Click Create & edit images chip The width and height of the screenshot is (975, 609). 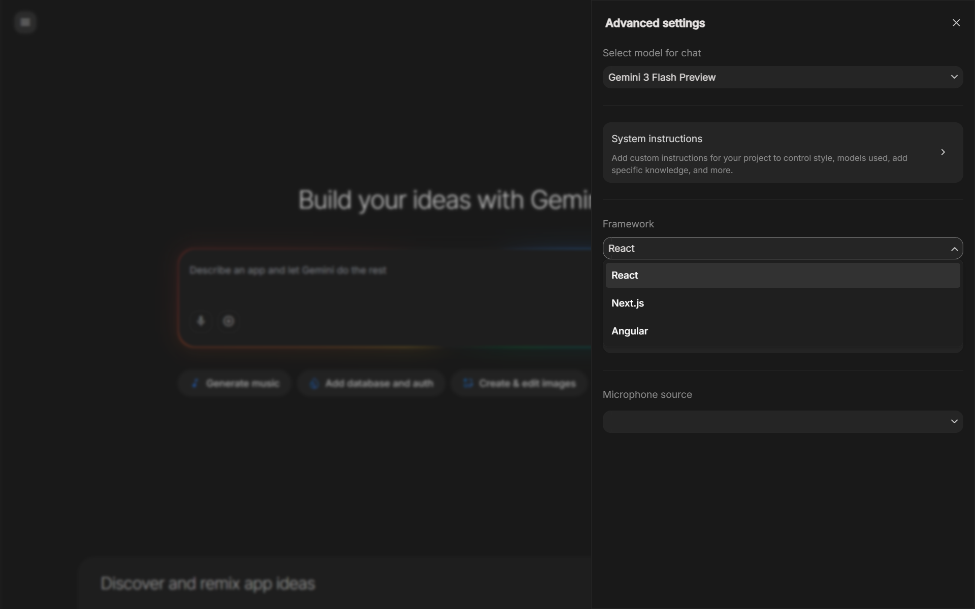click(519, 383)
